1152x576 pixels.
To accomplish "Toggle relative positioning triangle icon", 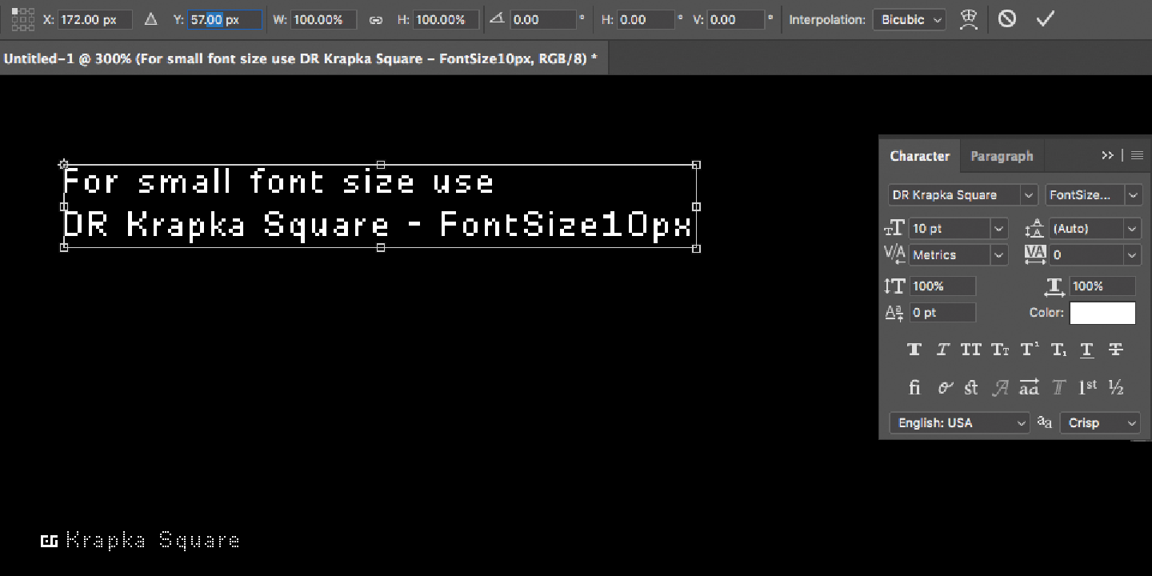I will 150,19.
